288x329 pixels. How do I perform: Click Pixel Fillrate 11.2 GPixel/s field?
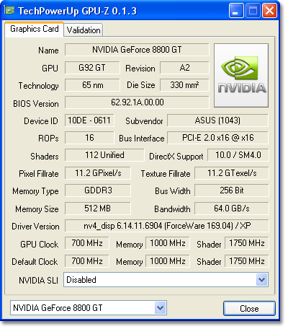tap(98, 173)
